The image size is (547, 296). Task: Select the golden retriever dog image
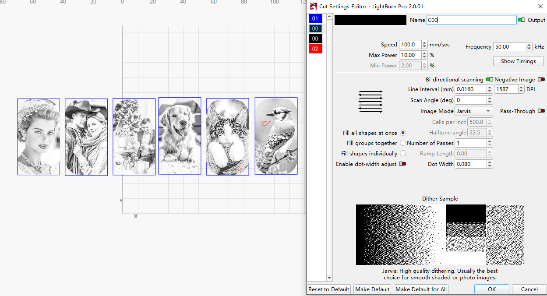[x=180, y=136]
